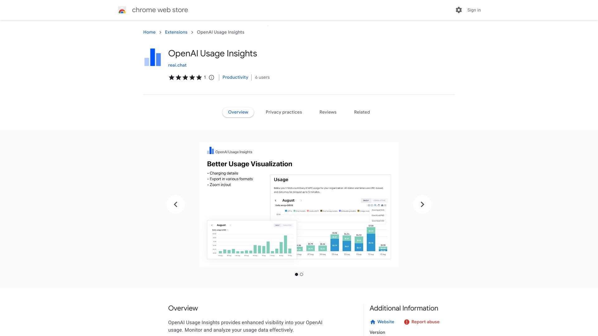Click the Report abuse link
This screenshot has width=598, height=336.
[425, 322]
